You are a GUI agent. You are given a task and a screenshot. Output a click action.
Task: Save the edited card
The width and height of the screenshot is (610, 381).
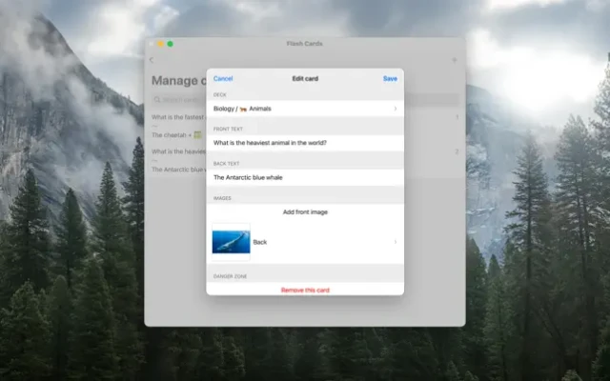[390, 78]
